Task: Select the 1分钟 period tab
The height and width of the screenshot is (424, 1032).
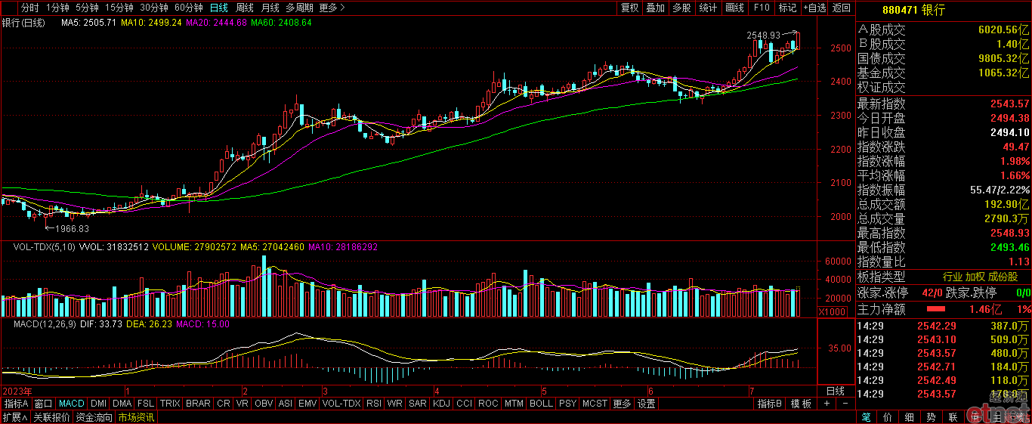Action: [57, 8]
